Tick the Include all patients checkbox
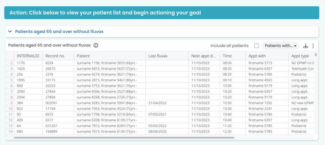Screen dimensions: 325x145 (256, 46)
